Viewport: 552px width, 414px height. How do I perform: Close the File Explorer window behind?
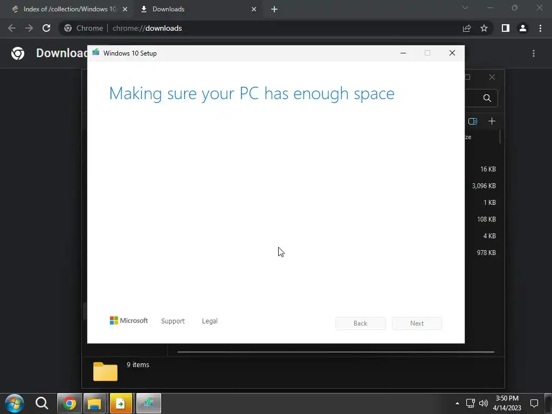coord(492,77)
